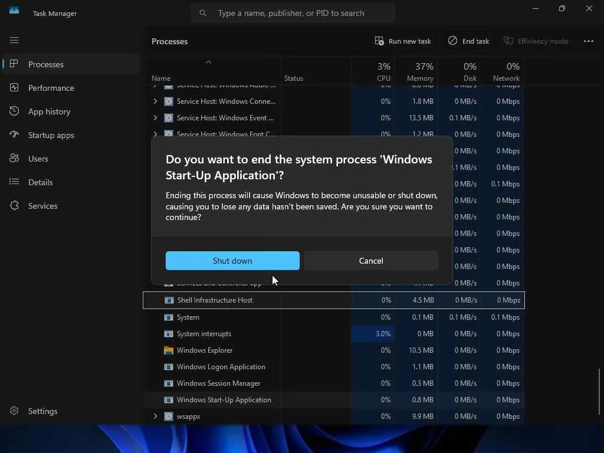604x453 pixels.
Task: Sort processes by Network column
Action: click(x=502, y=71)
